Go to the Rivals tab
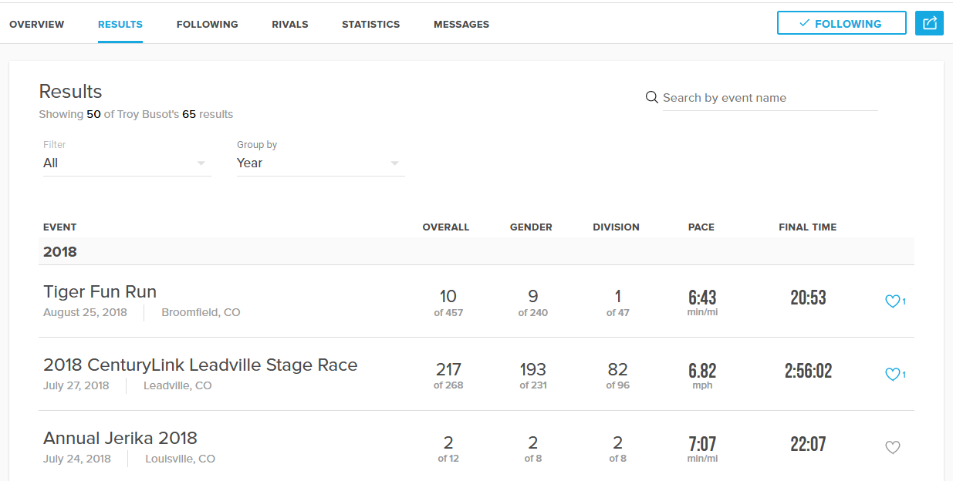953x481 pixels. [x=290, y=25]
